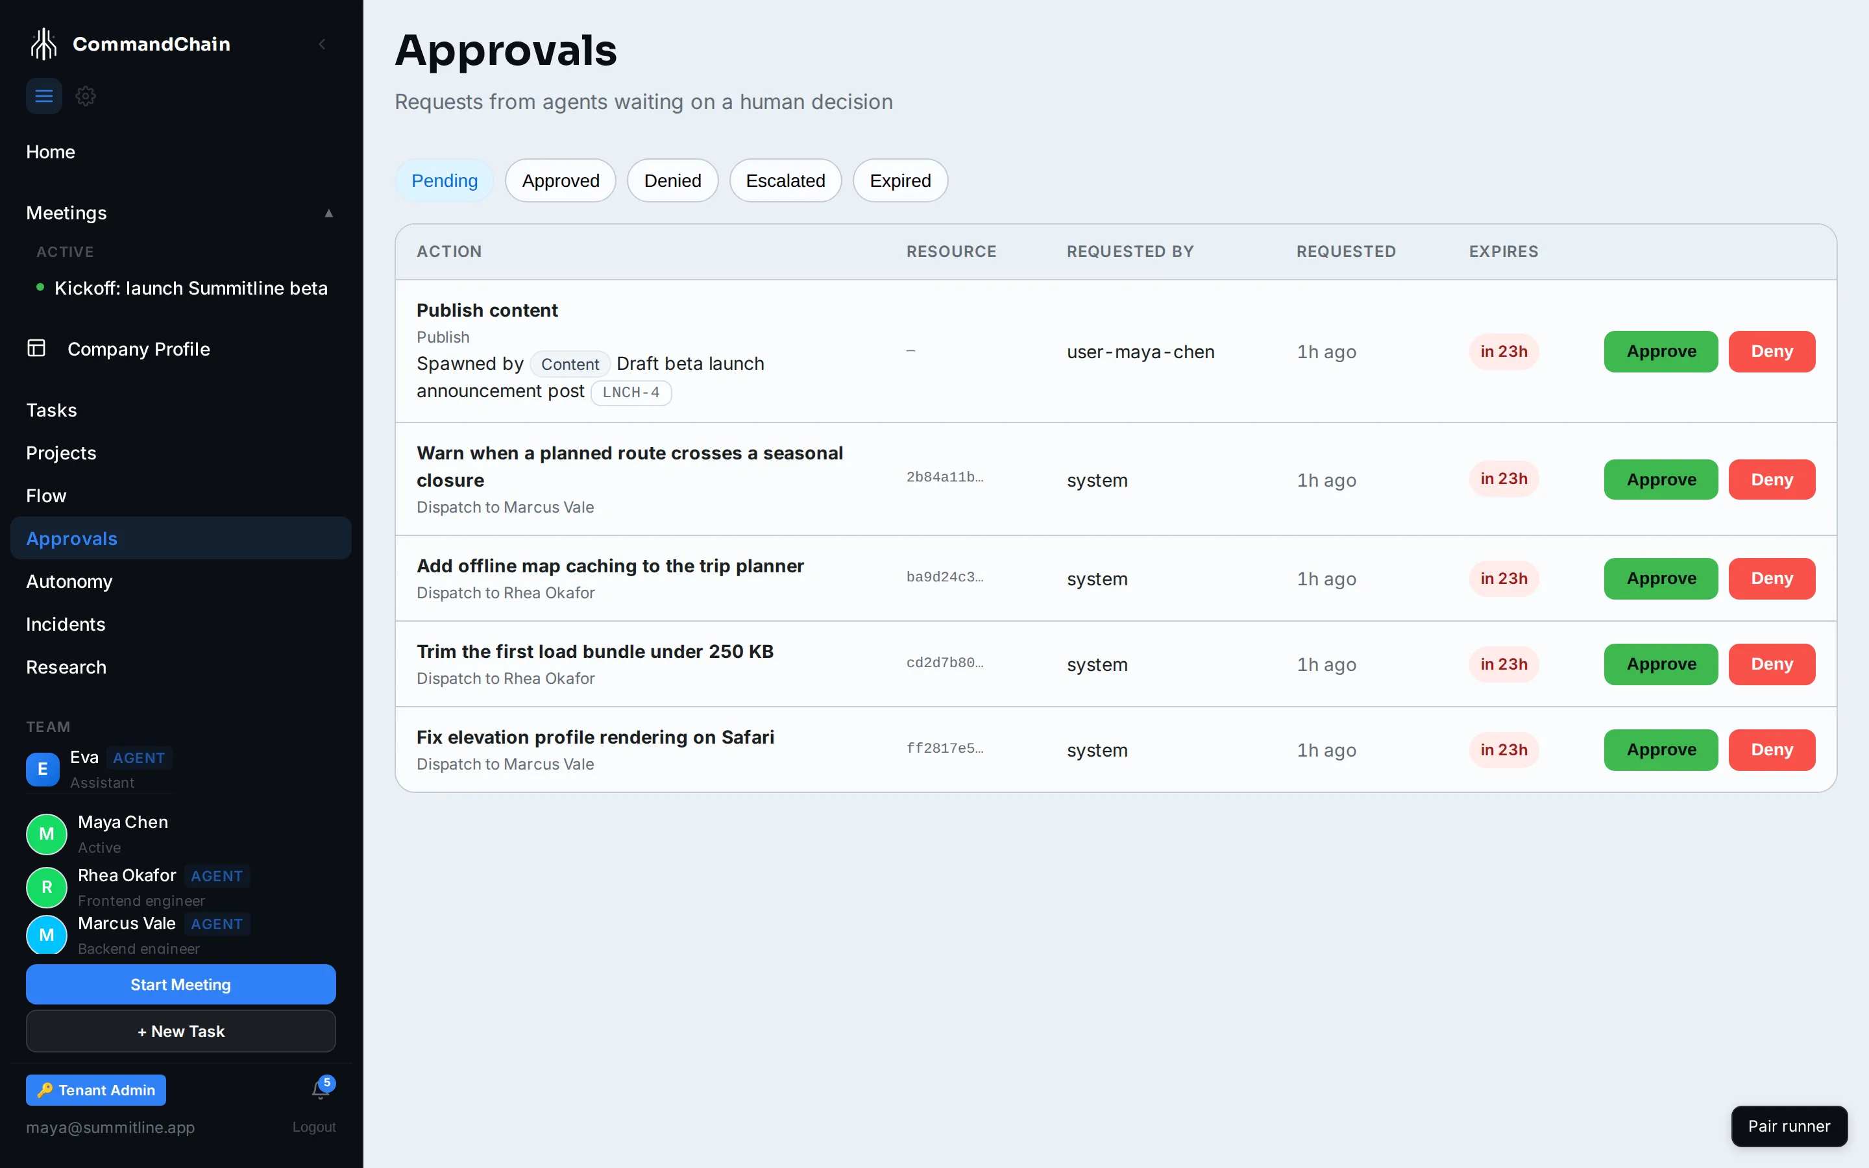Click resource ID ff2817e5…

point(944,749)
